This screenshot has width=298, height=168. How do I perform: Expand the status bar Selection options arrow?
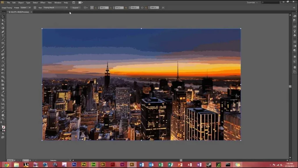click(x=70, y=160)
